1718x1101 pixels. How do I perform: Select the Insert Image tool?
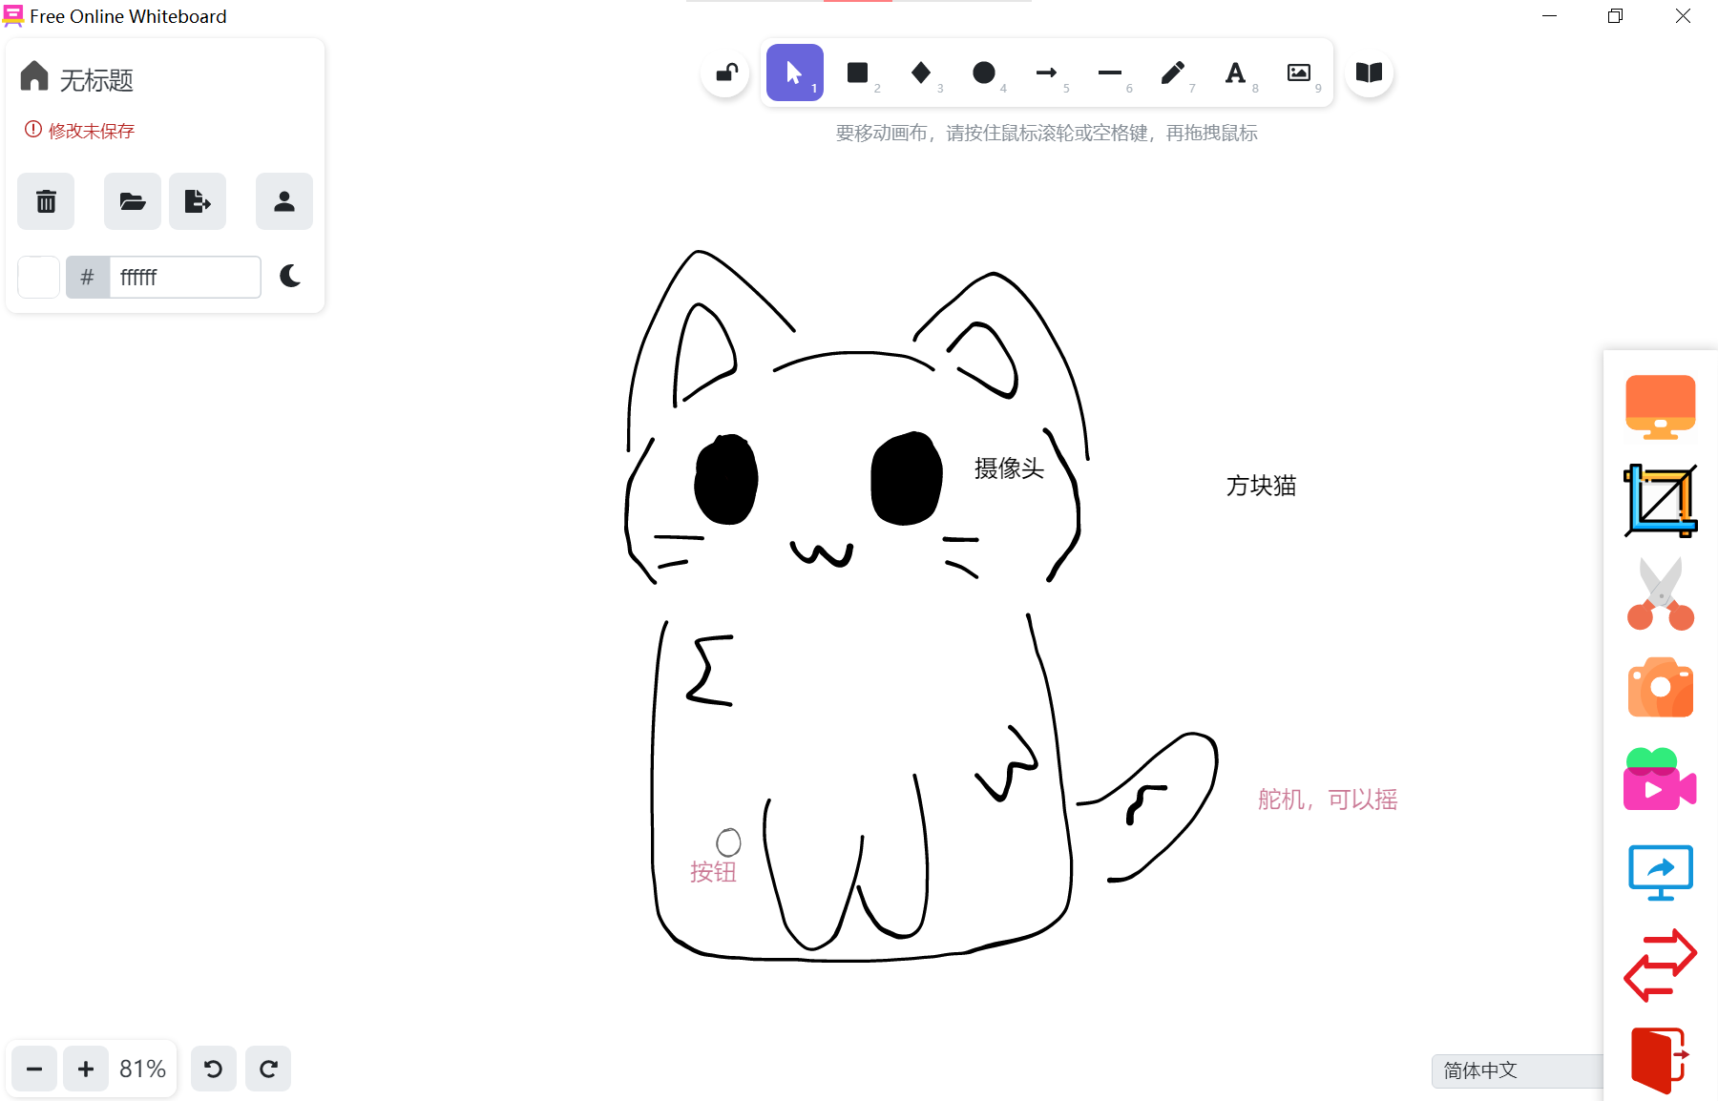1299,73
